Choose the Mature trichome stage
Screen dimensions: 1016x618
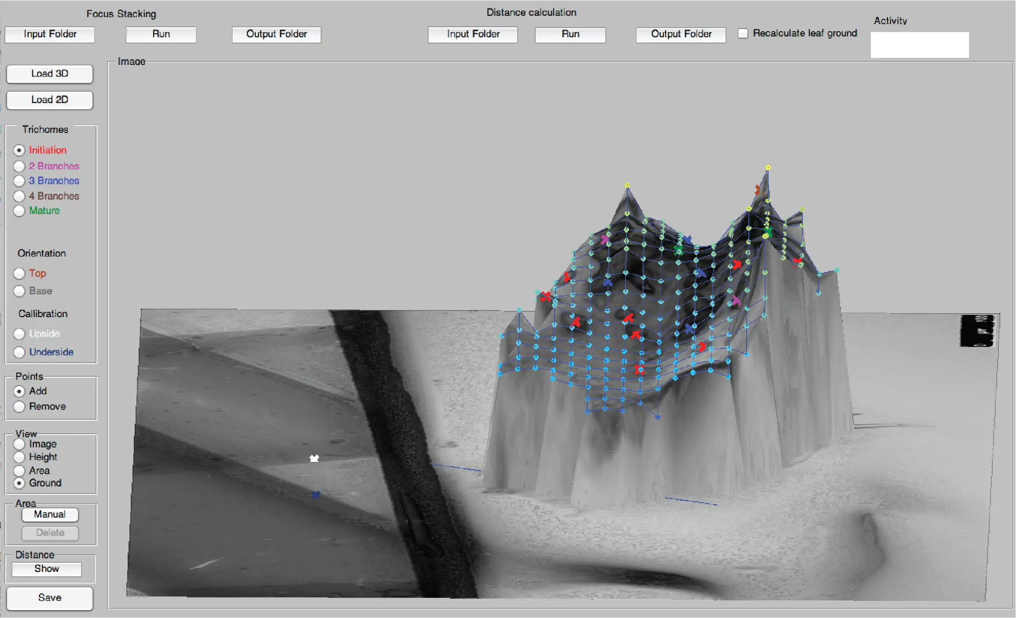(19, 211)
